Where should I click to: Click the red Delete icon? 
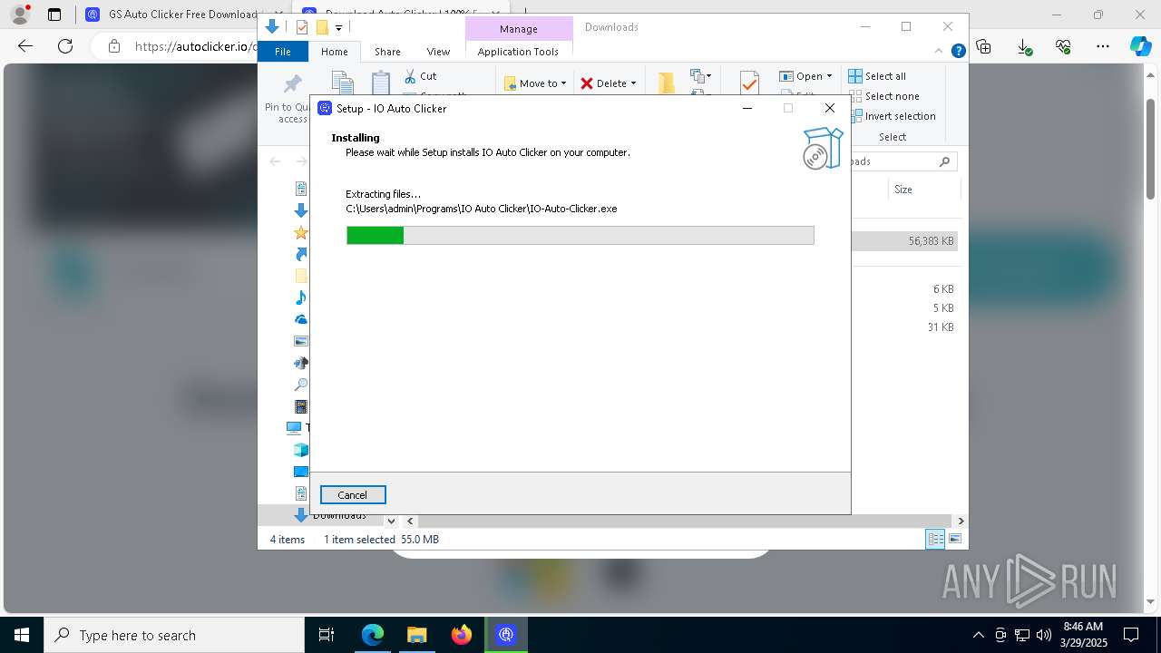pos(587,83)
